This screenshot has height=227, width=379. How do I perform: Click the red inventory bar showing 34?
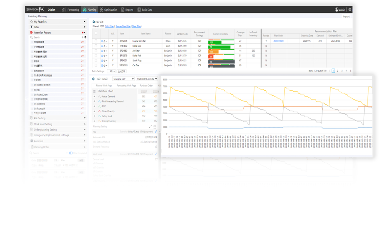pyautogui.click(x=211, y=57)
